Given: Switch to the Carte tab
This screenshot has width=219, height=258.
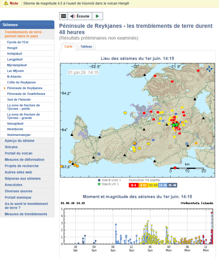Looking at the screenshot, I should (x=68, y=46).
